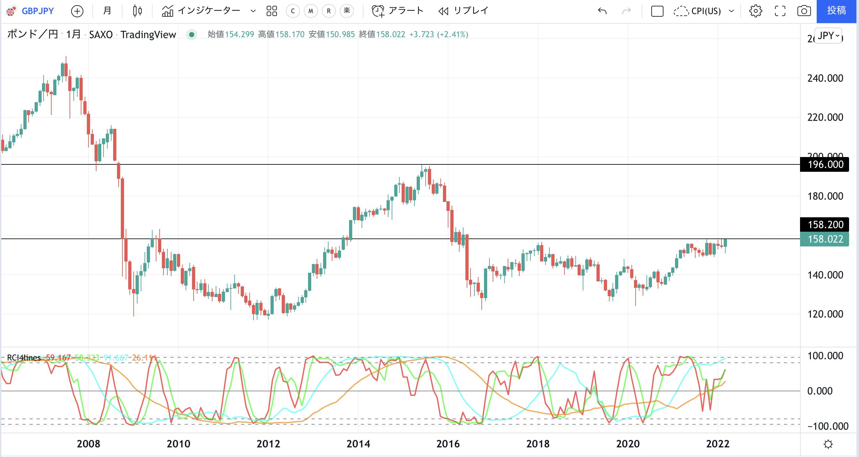This screenshot has width=859, height=457.
Task: Click the 120.000 price axis label
Action: 825,314
